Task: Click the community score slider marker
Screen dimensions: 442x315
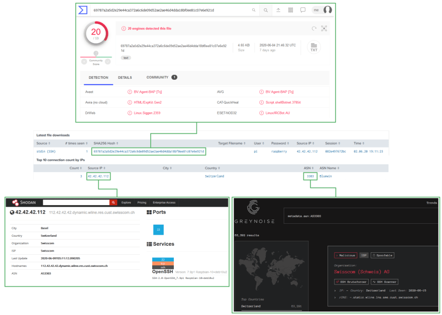Action: click(96, 54)
